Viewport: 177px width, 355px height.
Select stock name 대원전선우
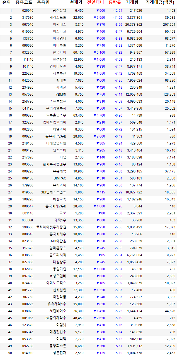(58, 332)
